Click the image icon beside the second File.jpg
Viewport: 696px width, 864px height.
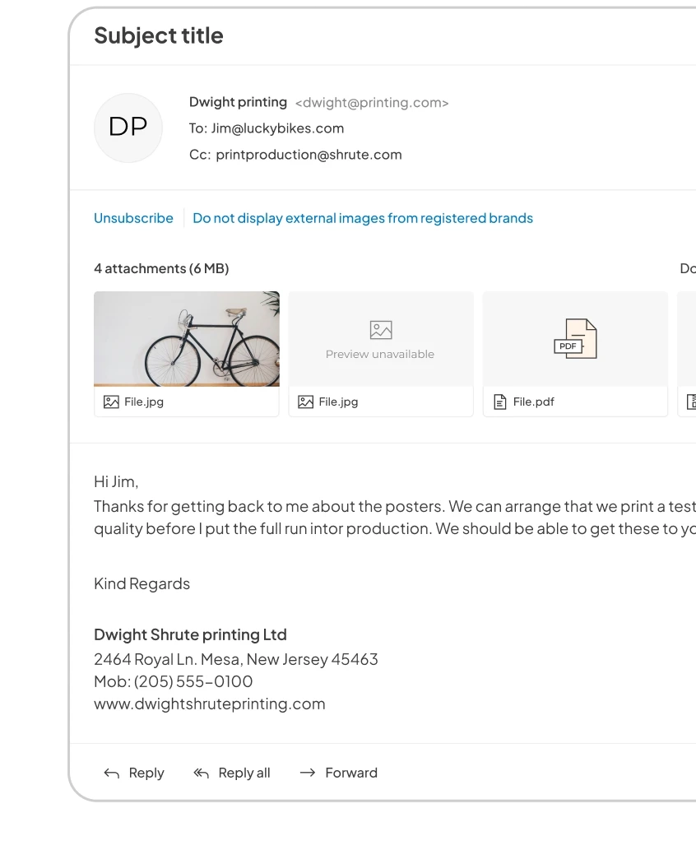click(x=305, y=402)
